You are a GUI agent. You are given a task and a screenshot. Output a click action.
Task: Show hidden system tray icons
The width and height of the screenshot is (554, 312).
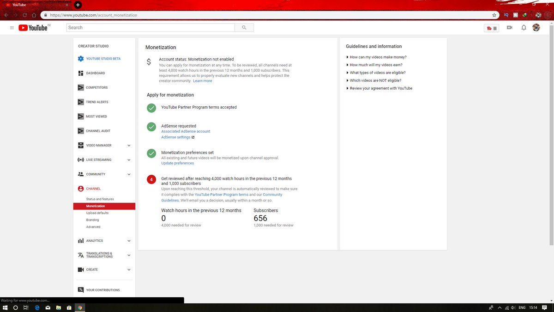(500, 307)
